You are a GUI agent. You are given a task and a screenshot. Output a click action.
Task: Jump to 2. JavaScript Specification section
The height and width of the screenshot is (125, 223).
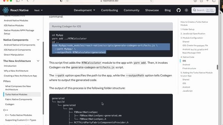pyautogui.click(x=193, y=34)
